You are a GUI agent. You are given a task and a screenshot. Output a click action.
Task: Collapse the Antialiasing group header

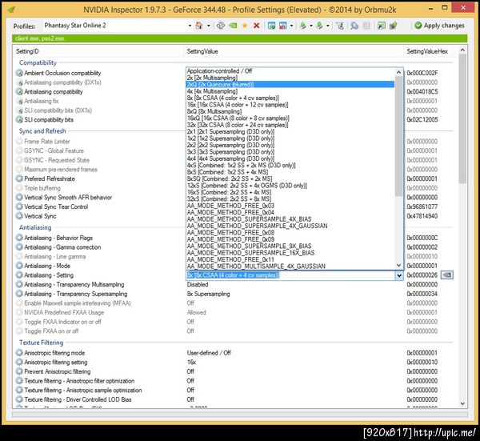pos(35,227)
